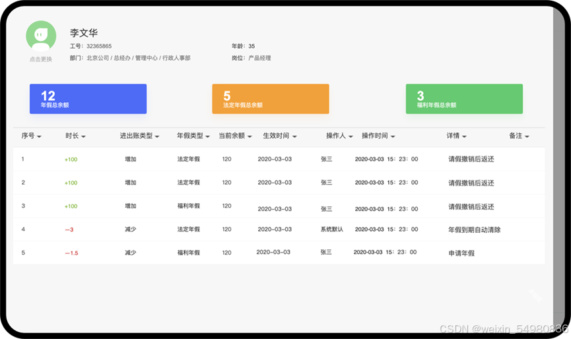Click operator 系统默认 in row 4

click(332, 229)
